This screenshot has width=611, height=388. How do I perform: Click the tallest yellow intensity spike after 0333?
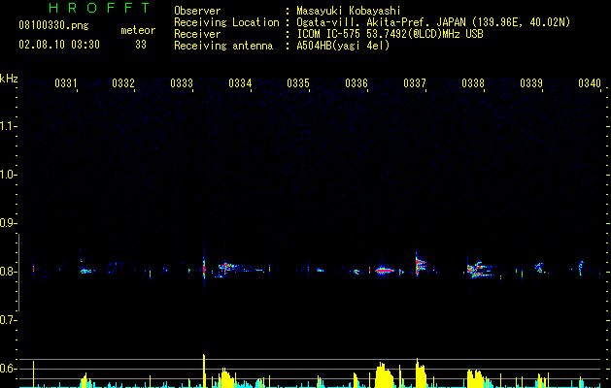tap(204, 371)
